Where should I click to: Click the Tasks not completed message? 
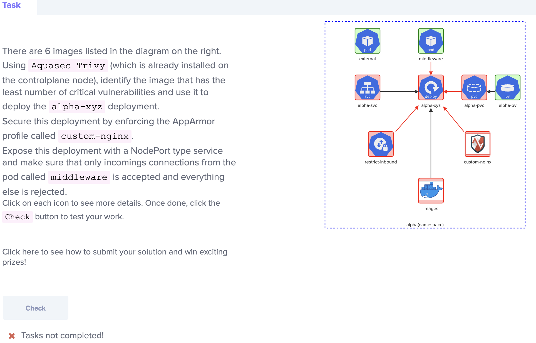[x=63, y=336]
